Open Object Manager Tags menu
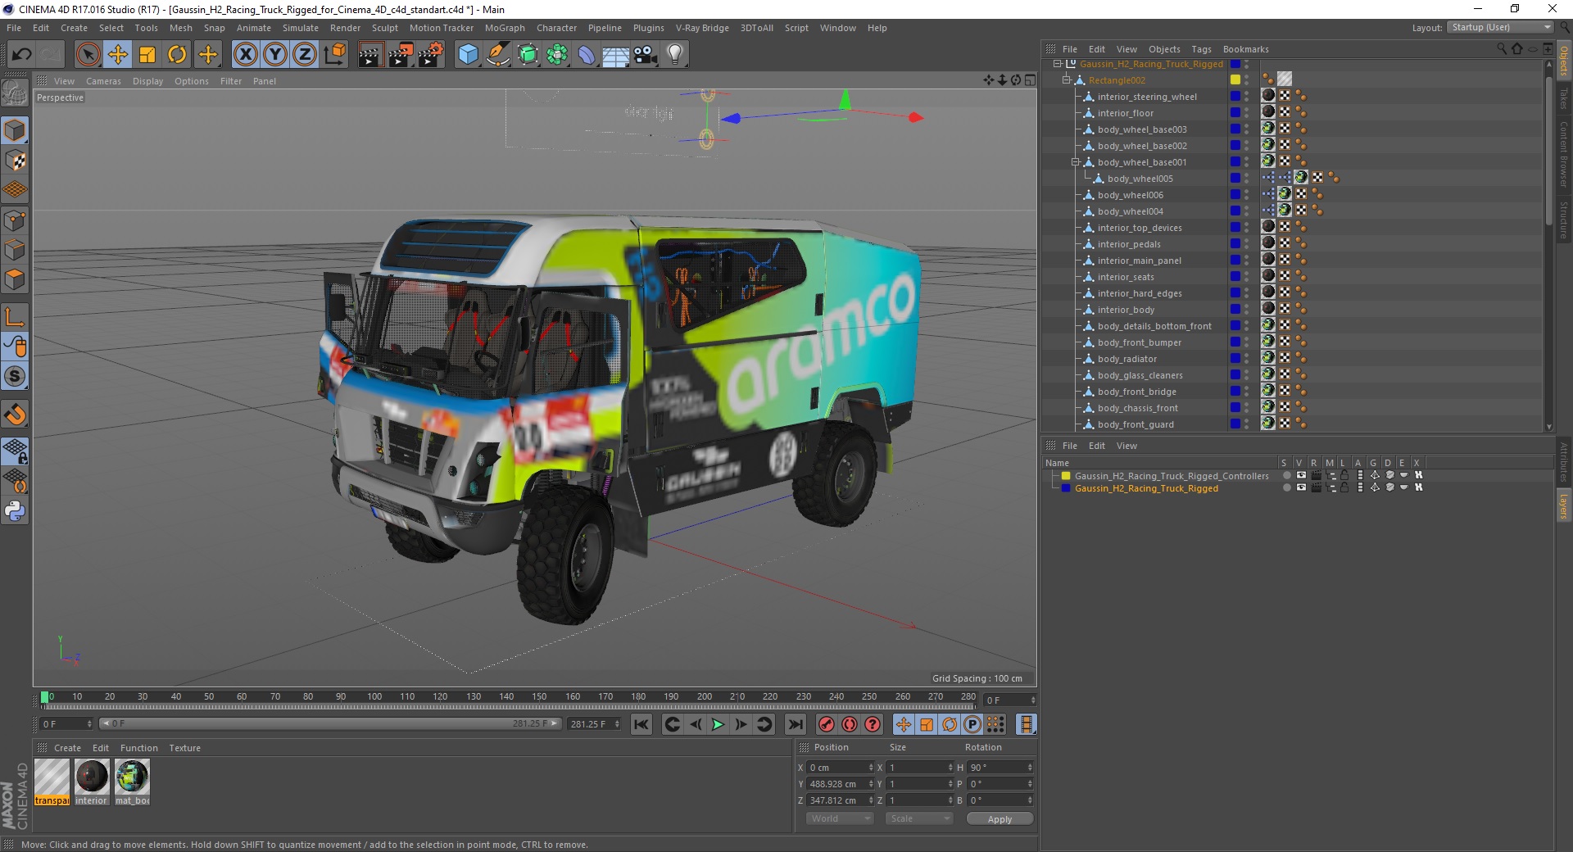Image resolution: width=1573 pixels, height=852 pixels. 1201,49
